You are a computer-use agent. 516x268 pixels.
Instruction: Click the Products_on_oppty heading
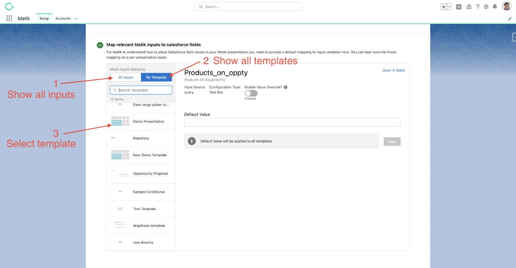pos(216,73)
